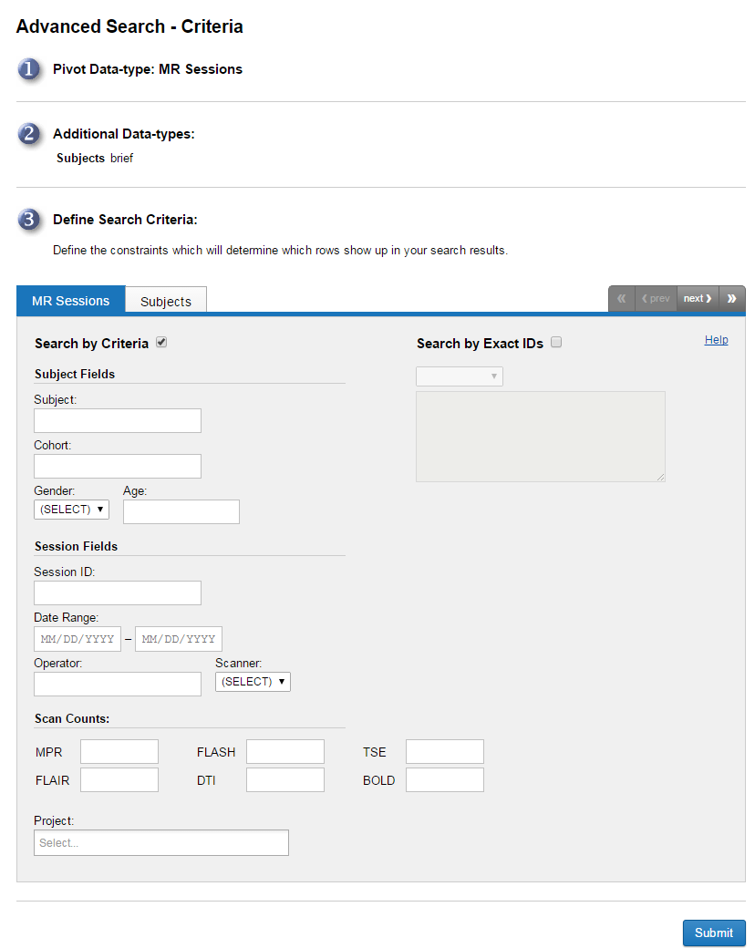Uncheck the Search by Criteria checkbox
The width and height of the screenshot is (755, 948).
(x=160, y=342)
